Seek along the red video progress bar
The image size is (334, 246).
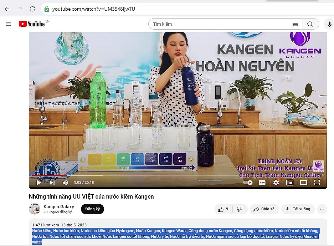[50, 175]
